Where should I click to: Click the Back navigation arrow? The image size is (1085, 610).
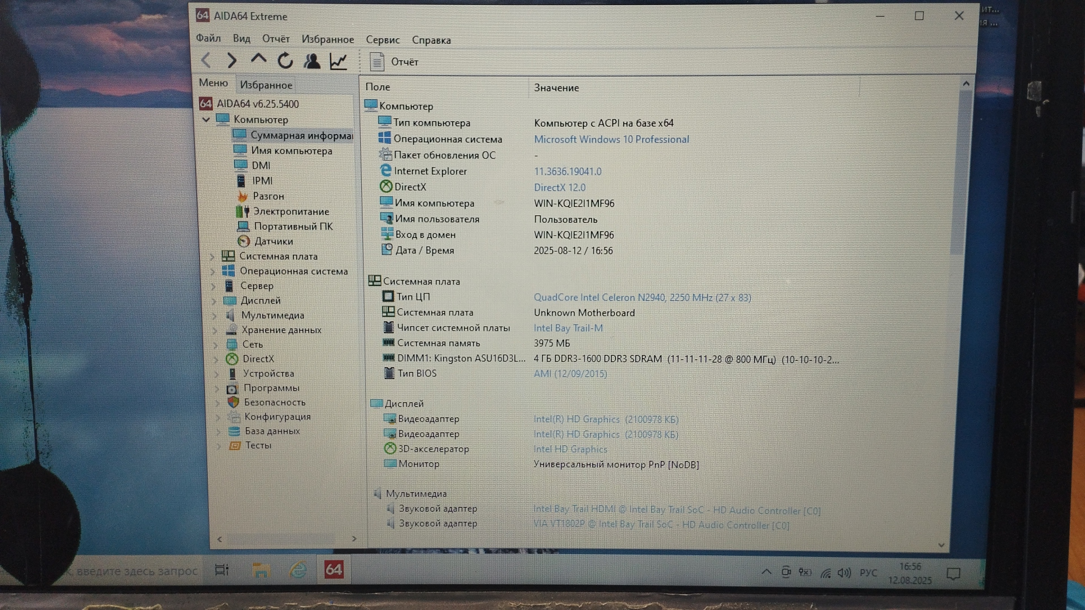pyautogui.click(x=206, y=60)
